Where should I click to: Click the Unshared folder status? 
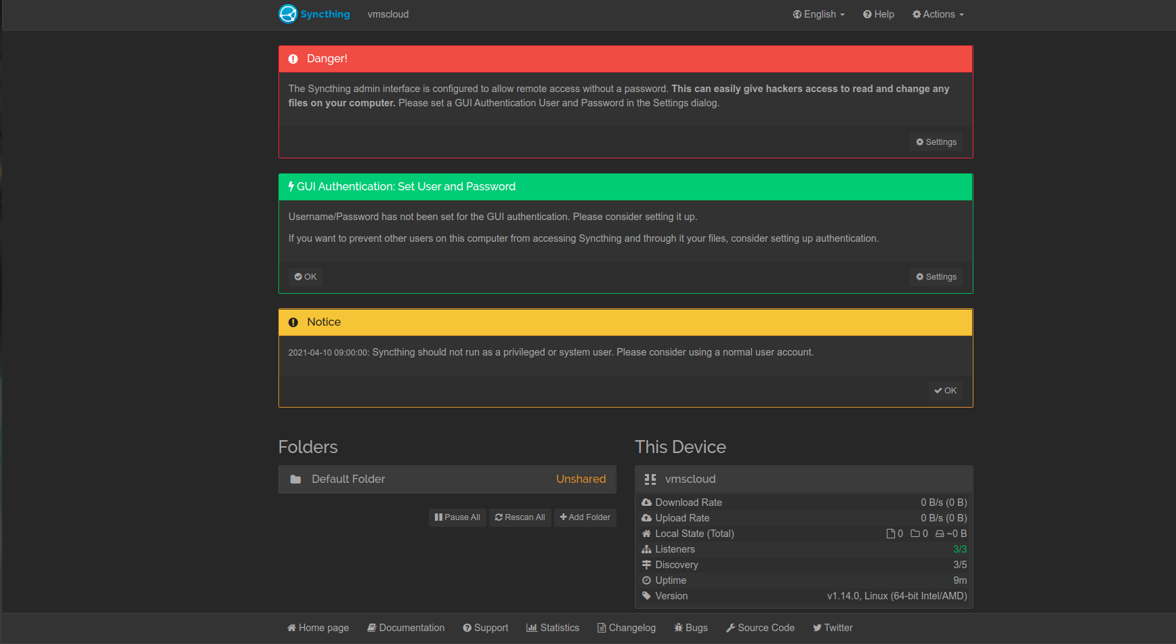click(x=581, y=479)
